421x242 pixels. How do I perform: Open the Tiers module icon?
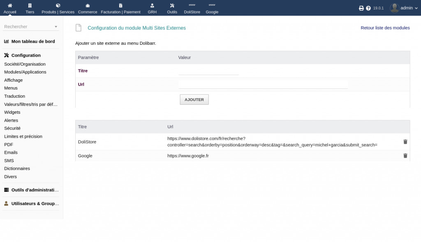click(30, 6)
